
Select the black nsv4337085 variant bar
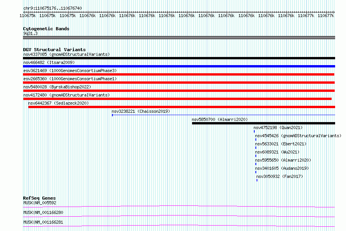click(179, 58)
